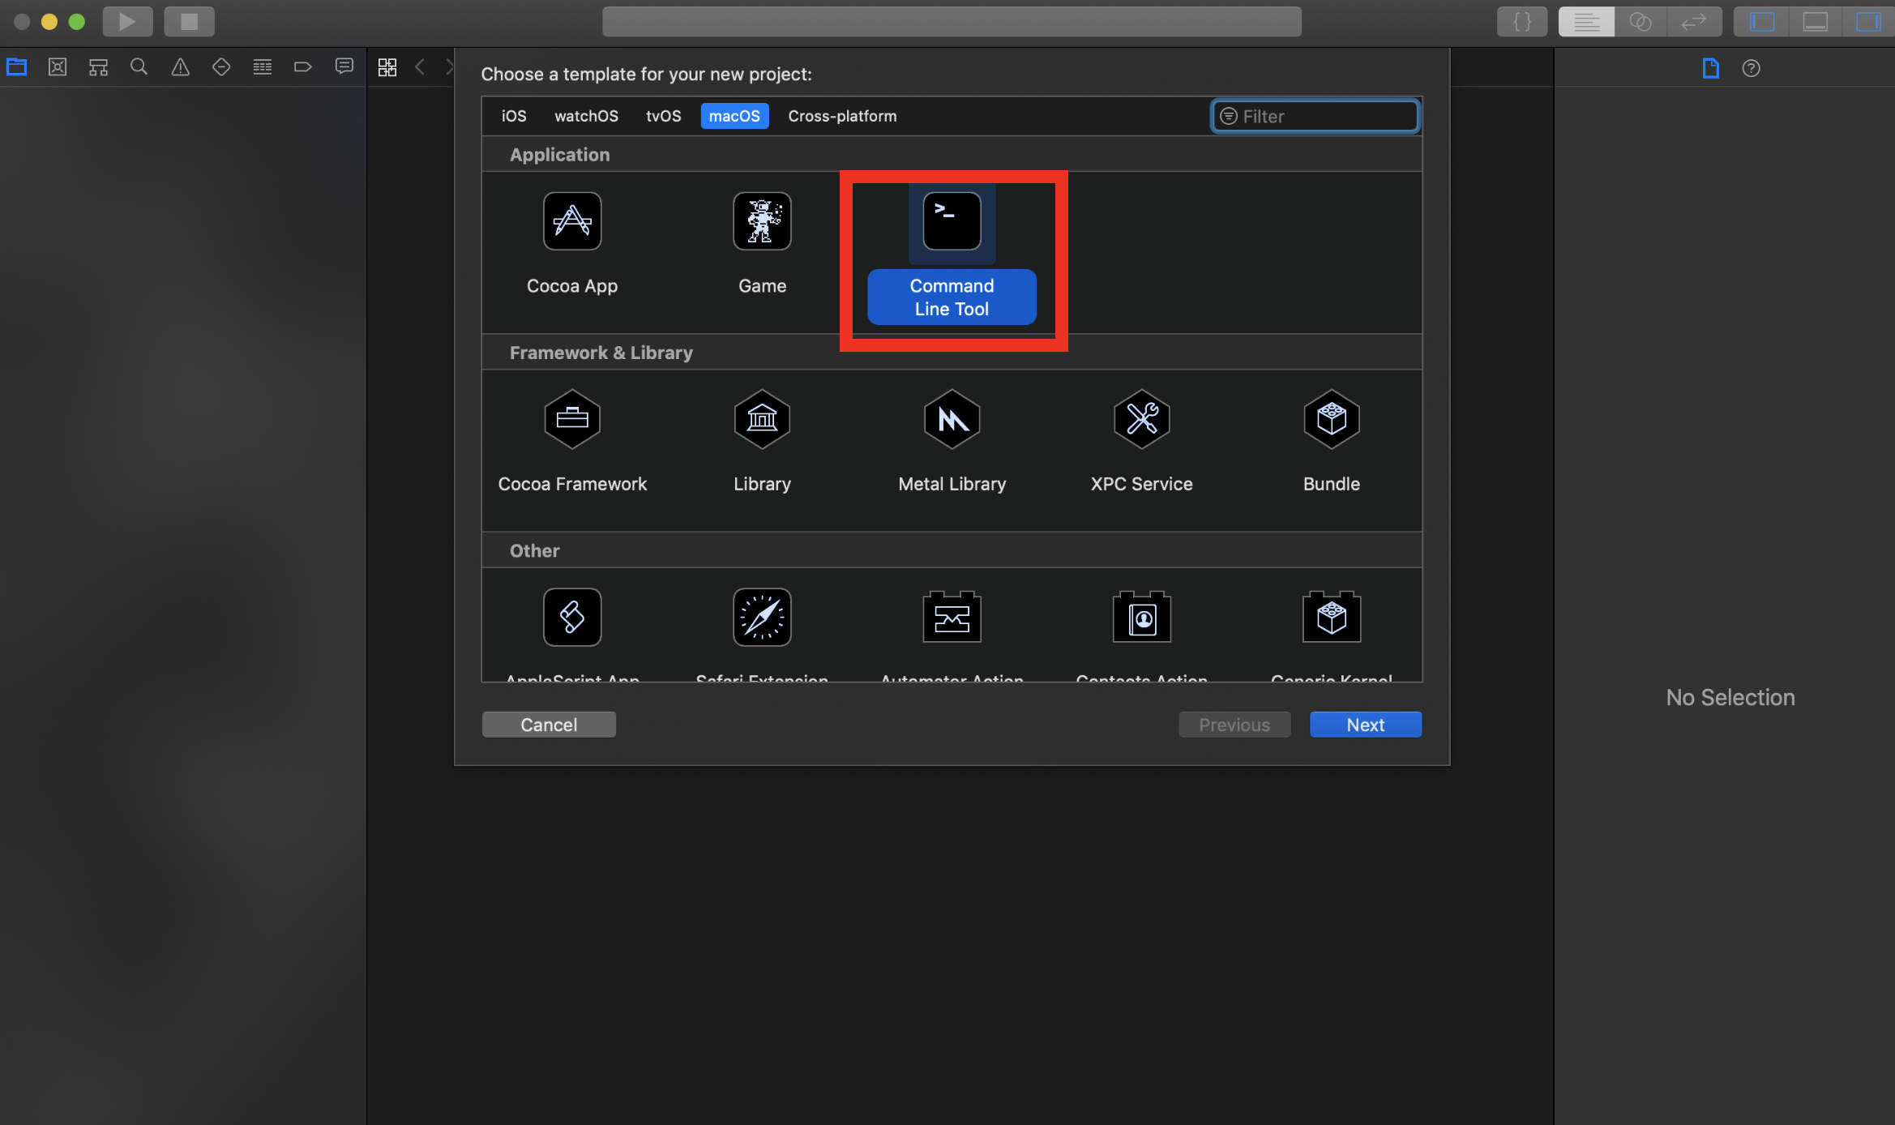The image size is (1895, 1125).
Task: Click the Run button in toolbar
Action: (x=127, y=22)
